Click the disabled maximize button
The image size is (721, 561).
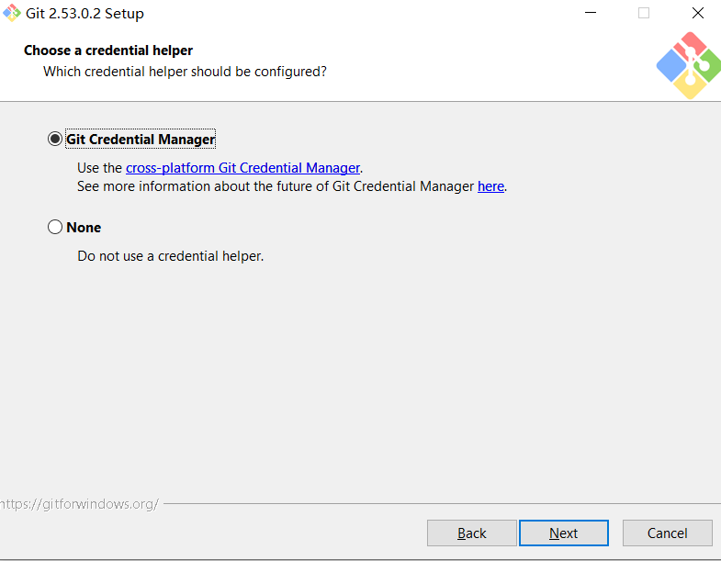coord(643,14)
